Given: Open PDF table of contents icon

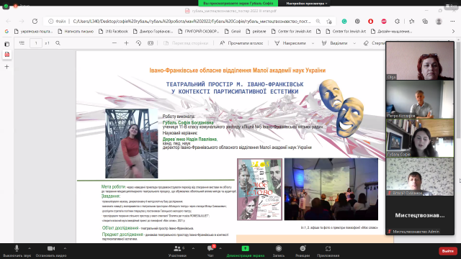Looking at the screenshot, I should 22,43.
